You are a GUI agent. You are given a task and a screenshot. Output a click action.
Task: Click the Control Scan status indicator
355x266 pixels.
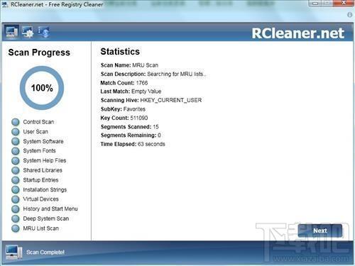coord(16,122)
